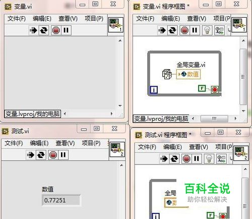Click Run Continuously in 测试.vi front panel
Image resolution: width=252 pixels, height=219 pixels.
tap(41, 155)
